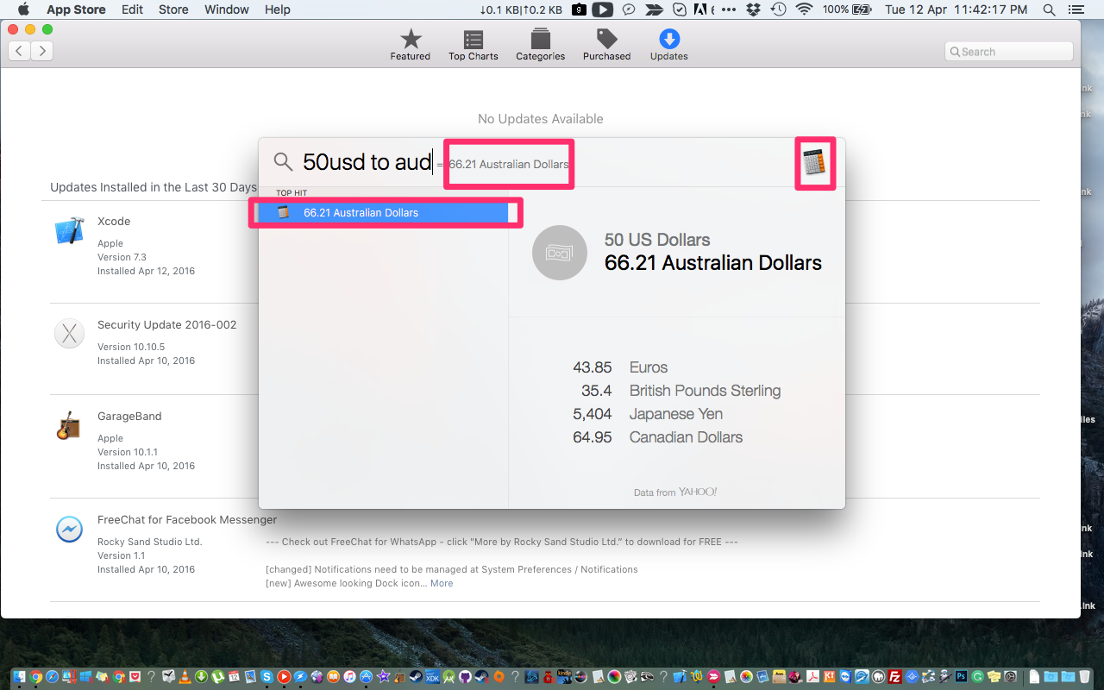Click the date and time in menu bar
The width and height of the screenshot is (1104, 690).
click(956, 9)
